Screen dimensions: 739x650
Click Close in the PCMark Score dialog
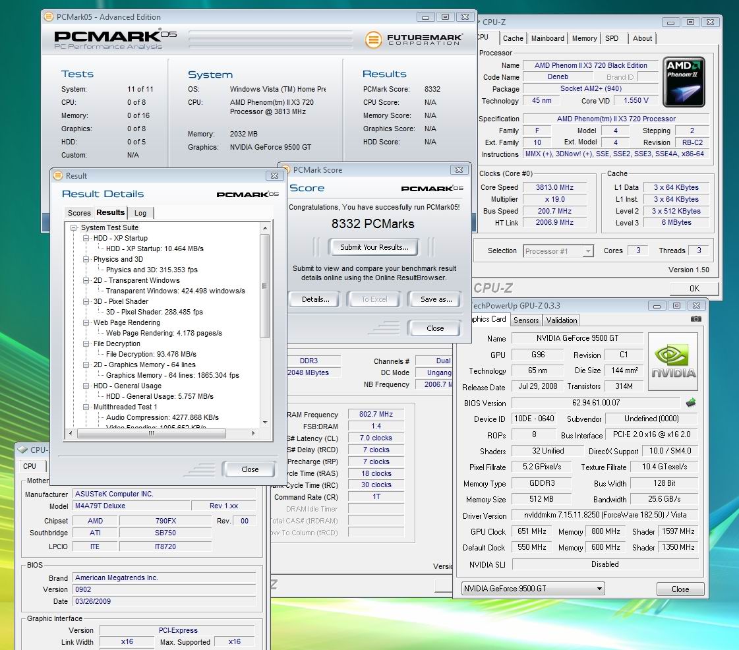tap(435, 328)
